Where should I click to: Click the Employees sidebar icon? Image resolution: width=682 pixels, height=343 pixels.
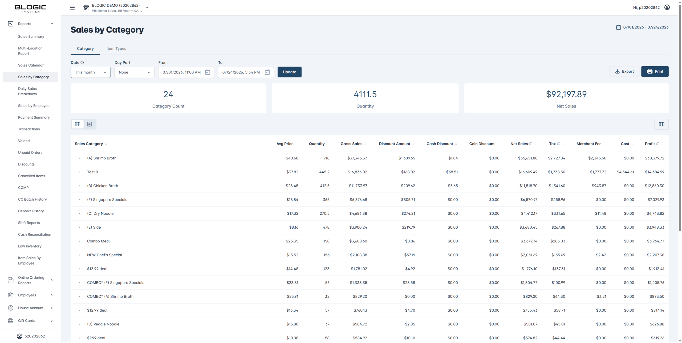coord(11,295)
